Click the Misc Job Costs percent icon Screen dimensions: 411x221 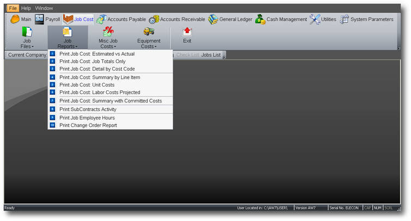(108, 32)
